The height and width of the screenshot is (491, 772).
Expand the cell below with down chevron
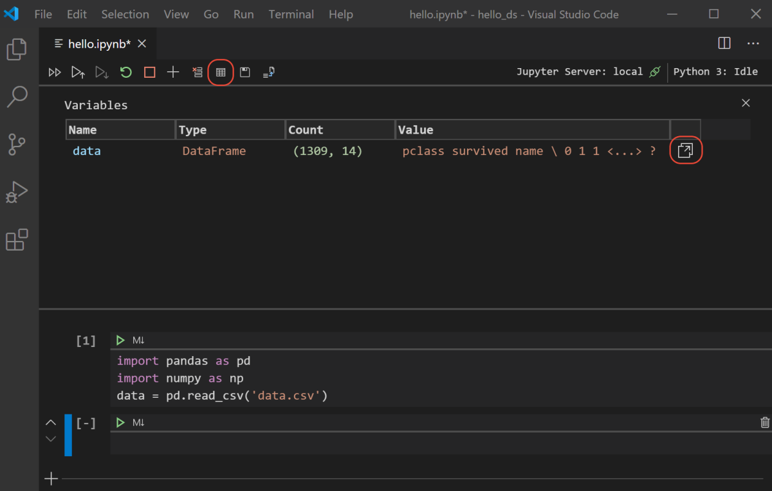pyautogui.click(x=51, y=438)
